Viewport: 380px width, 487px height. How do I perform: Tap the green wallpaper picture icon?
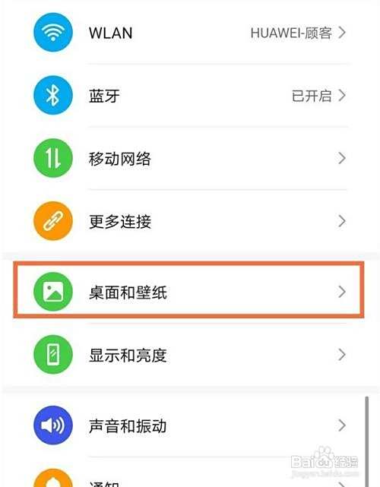coord(53,292)
